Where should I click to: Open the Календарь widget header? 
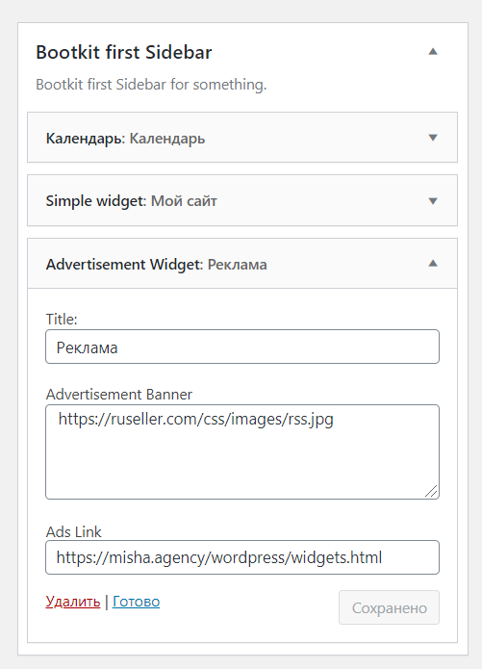pos(242,138)
